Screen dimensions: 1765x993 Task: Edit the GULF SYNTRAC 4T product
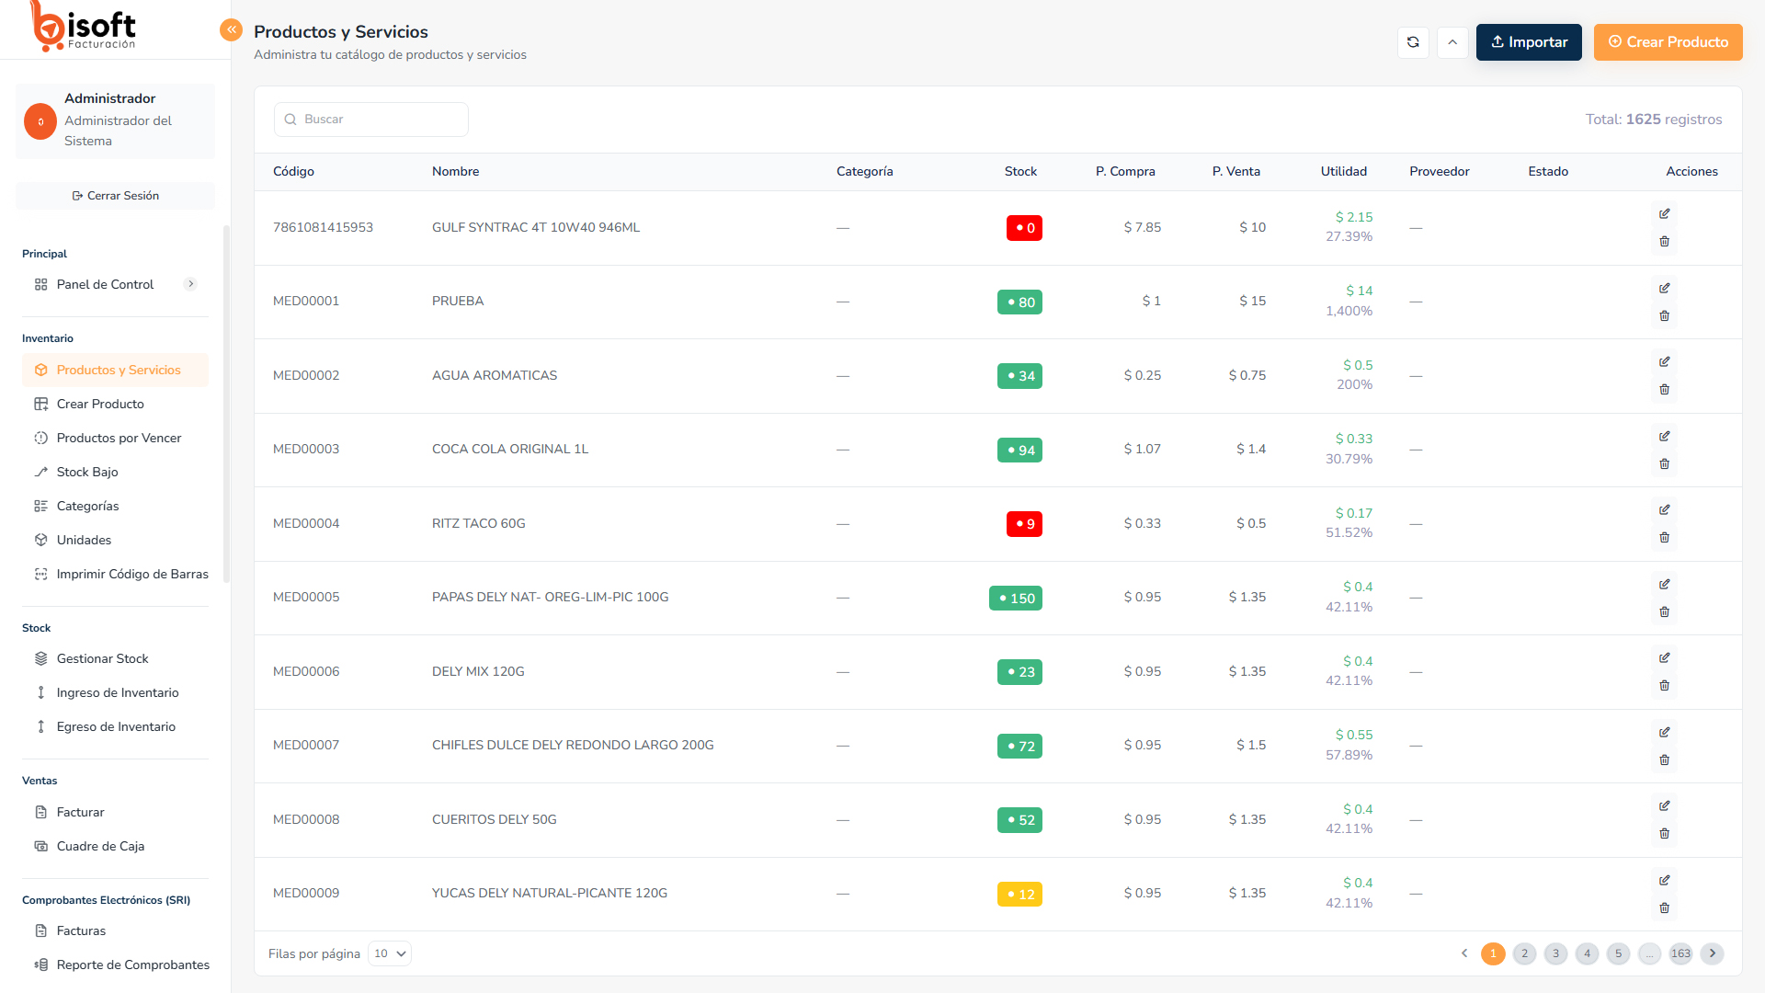click(1664, 214)
